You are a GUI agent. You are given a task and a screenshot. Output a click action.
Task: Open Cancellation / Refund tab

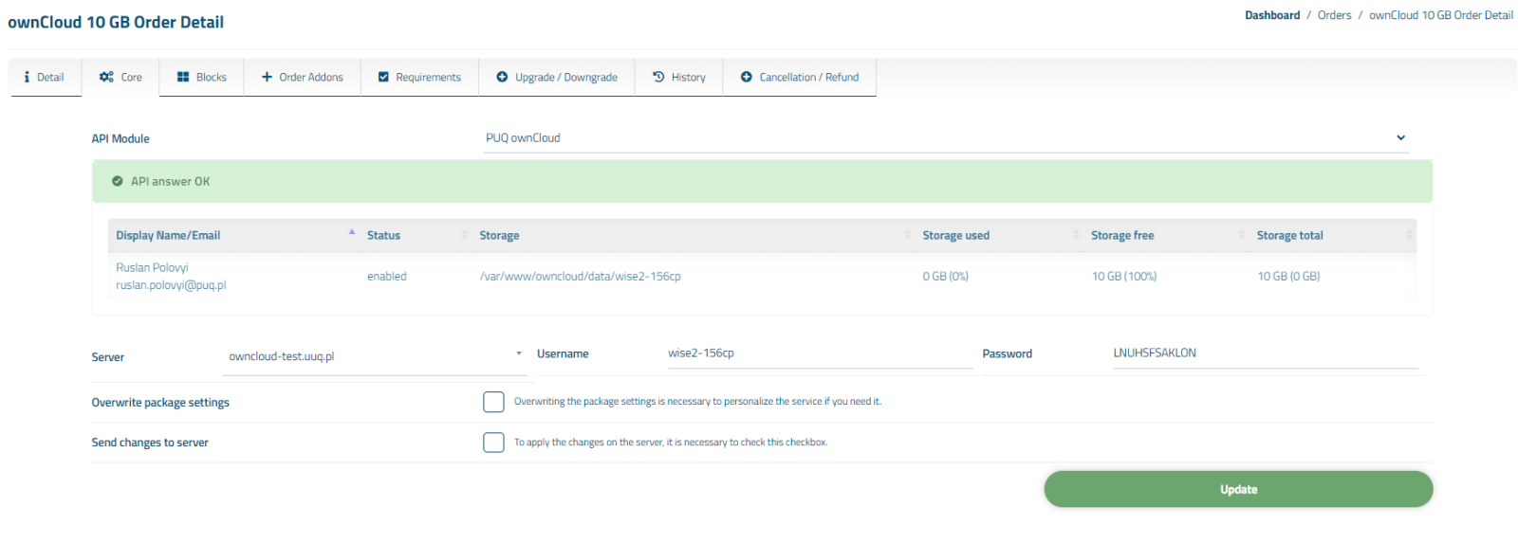pos(799,78)
